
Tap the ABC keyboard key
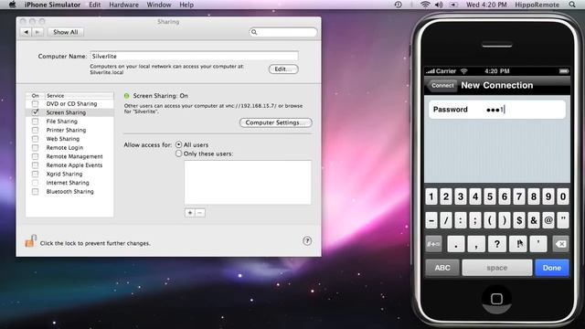click(442, 268)
